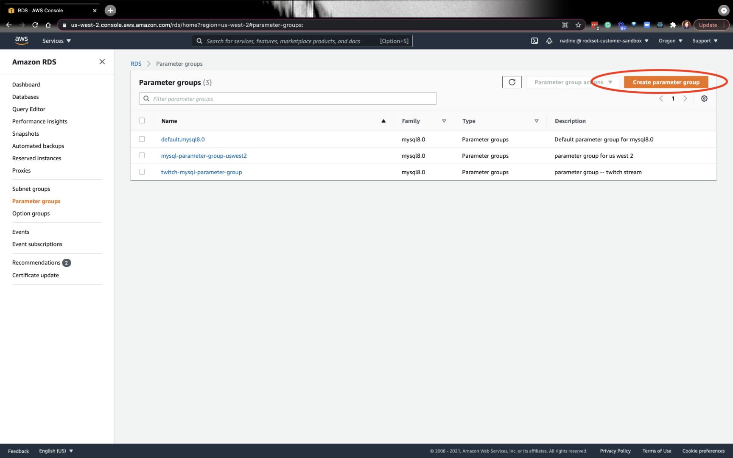Click the Chrome Update button
Viewport: 733px width, 458px height.
tap(711, 25)
